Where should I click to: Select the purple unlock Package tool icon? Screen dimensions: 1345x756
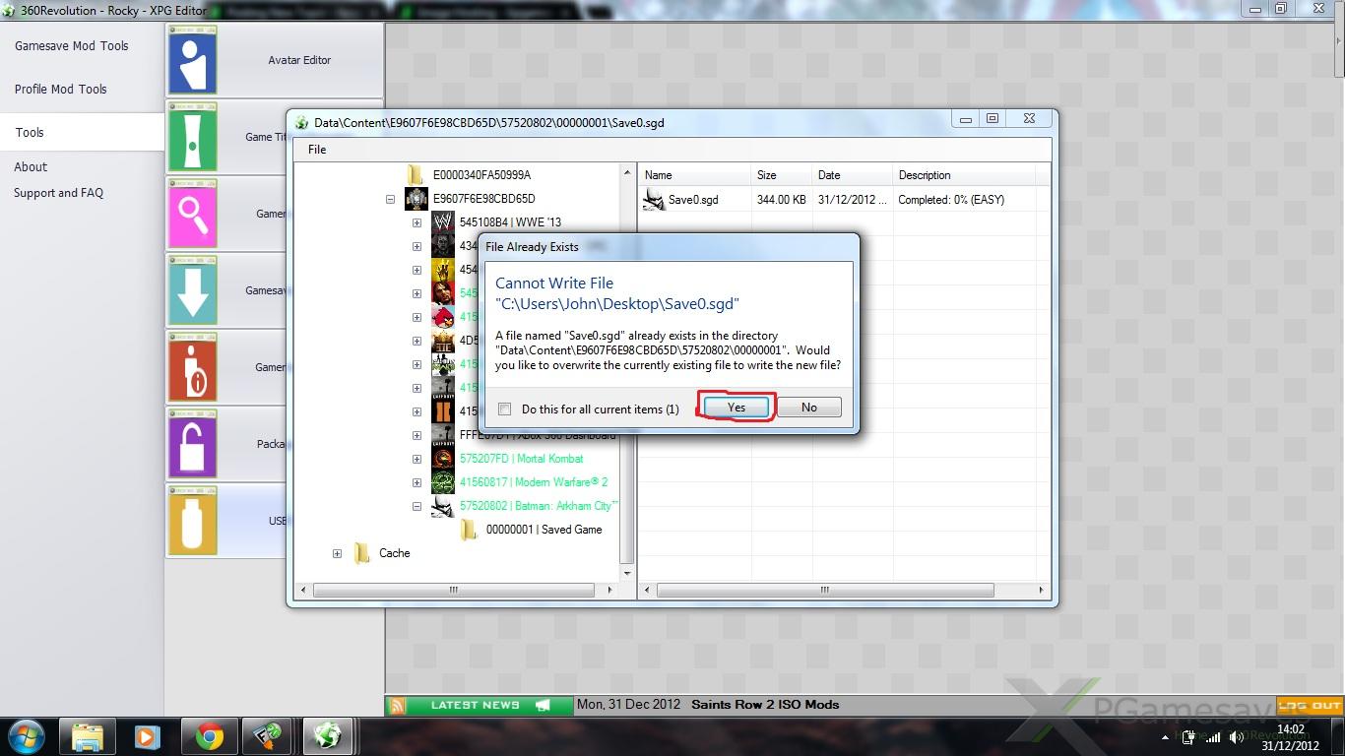pyautogui.click(x=192, y=444)
